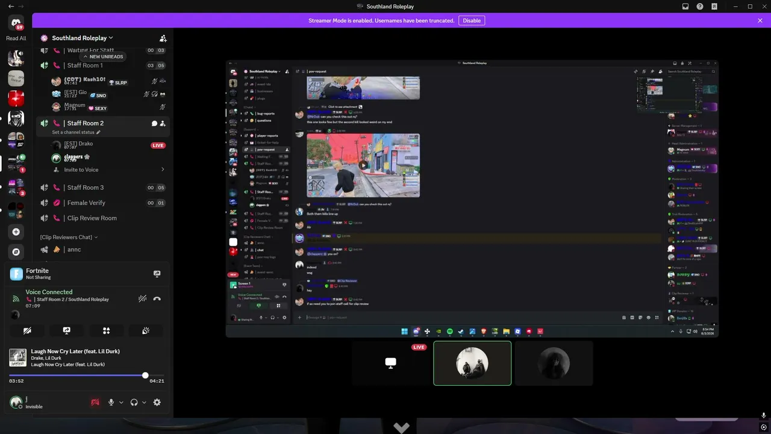Viewport: 771px width, 434px height.
Task: Click the Laugh Now Cry Later album art
Action: click(x=17, y=357)
